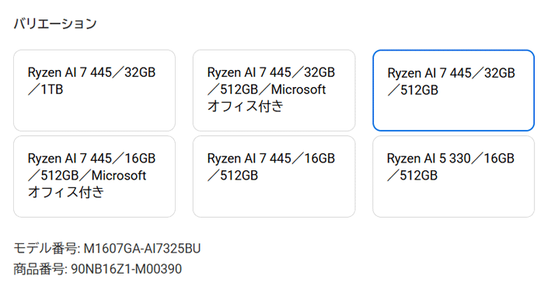Click model number M1607GA-AI7325BU text
Image resolution: width=544 pixels, height=297 pixels.
tap(142, 249)
